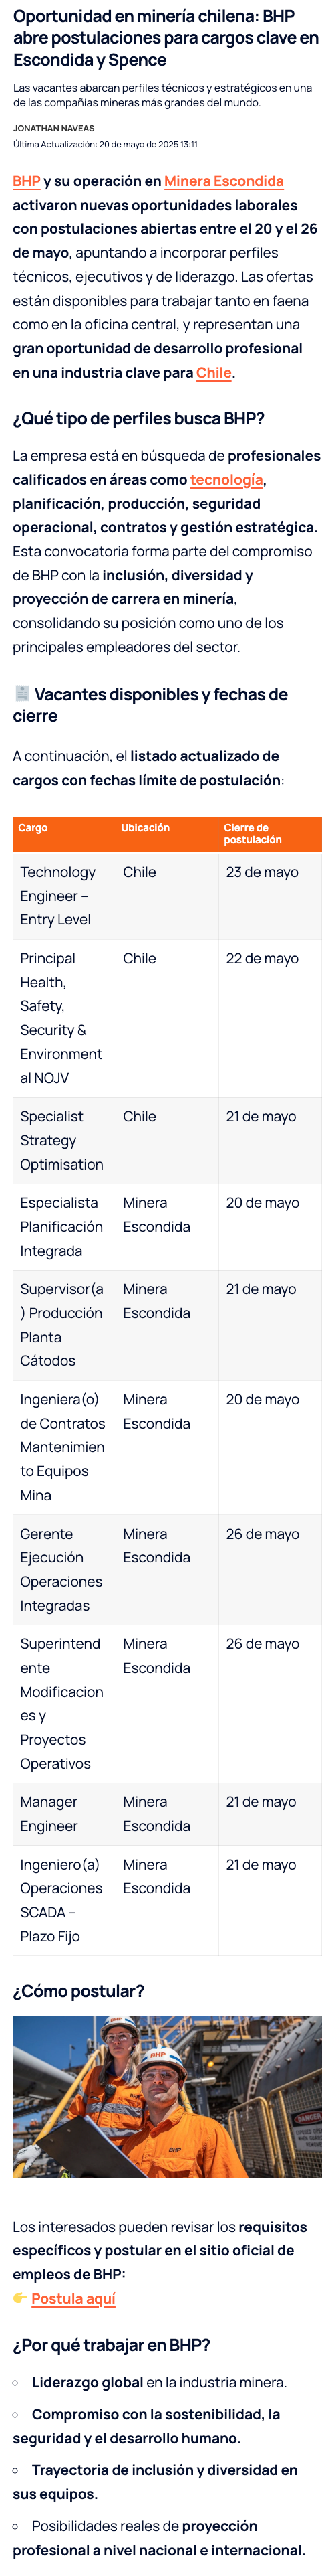The width and height of the screenshot is (326, 2576).
Task: Select the Technology Engineer – Entry Level cell
Action: (64, 895)
